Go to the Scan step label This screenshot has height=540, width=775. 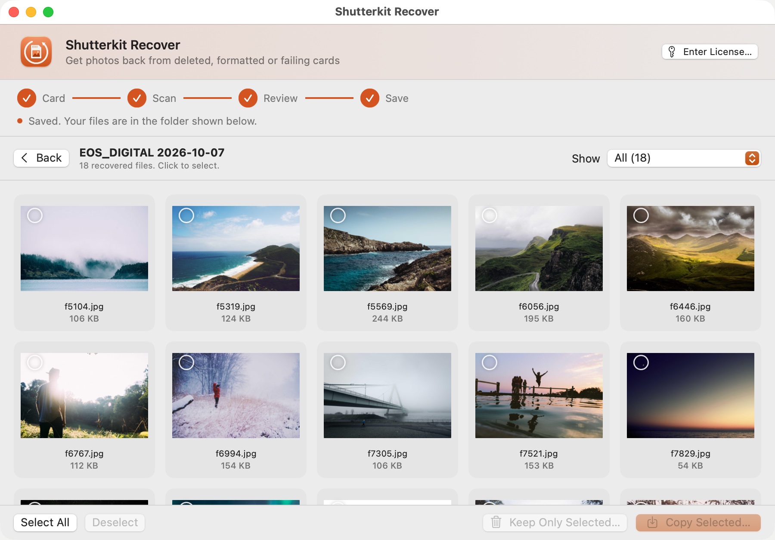pyautogui.click(x=164, y=98)
